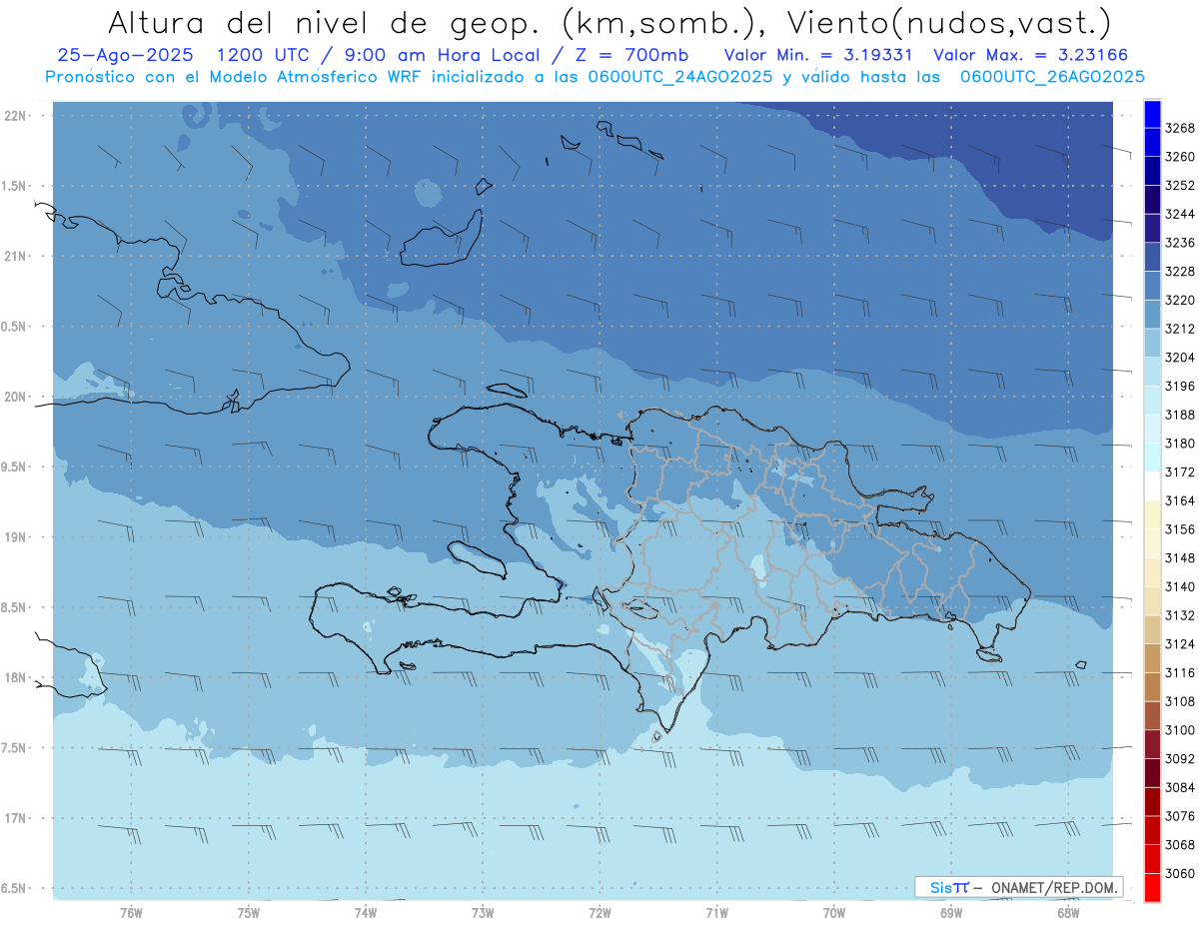The image size is (1199, 926).
Task: Click the '3092' legend value
Action: click(x=1180, y=759)
